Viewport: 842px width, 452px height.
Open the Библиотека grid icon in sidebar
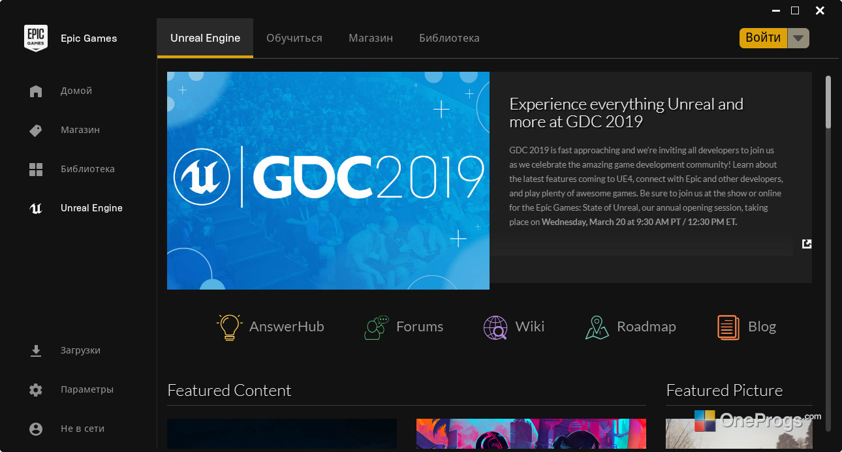point(36,170)
